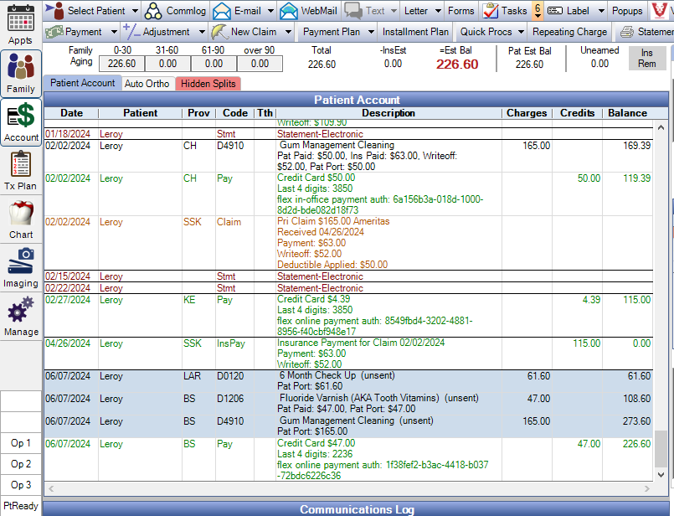
Task: Click the Statement printer icon
Action: (x=627, y=32)
